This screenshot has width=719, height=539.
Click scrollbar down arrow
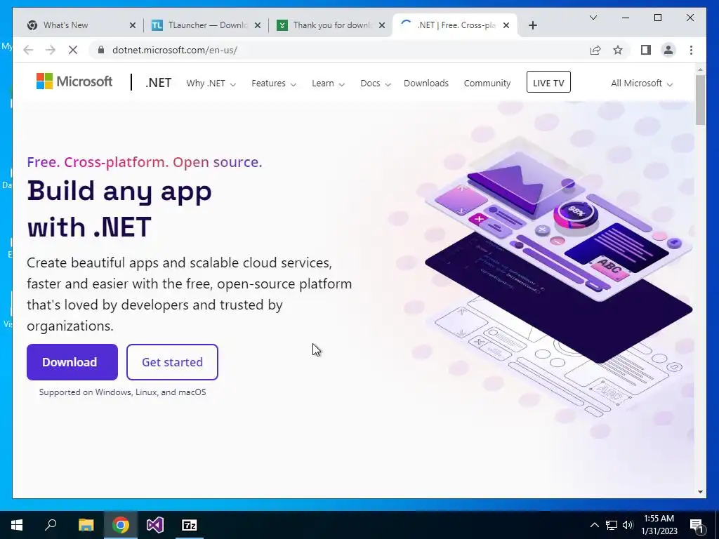(x=700, y=492)
